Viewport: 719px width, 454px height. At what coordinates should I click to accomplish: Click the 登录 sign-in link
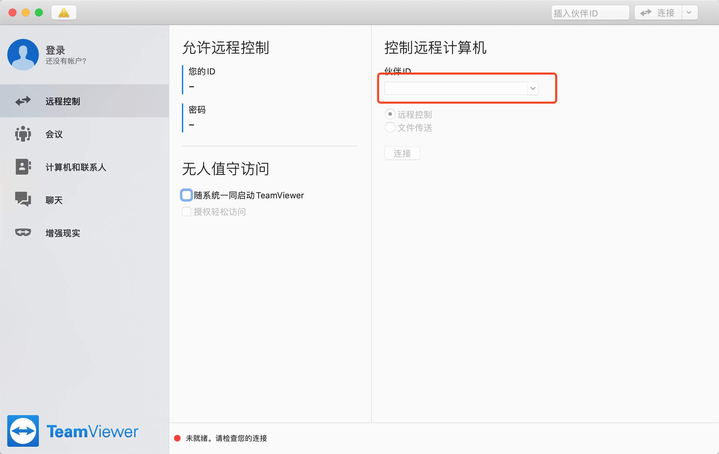pyautogui.click(x=55, y=50)
